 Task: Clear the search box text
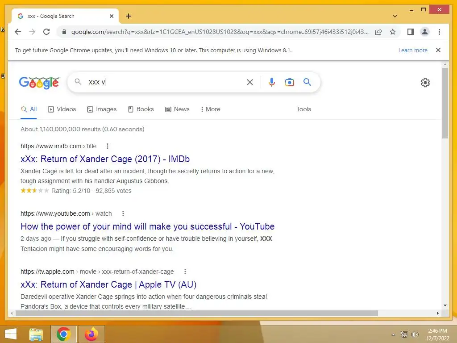pyautogui.click(x=250, y=82)
